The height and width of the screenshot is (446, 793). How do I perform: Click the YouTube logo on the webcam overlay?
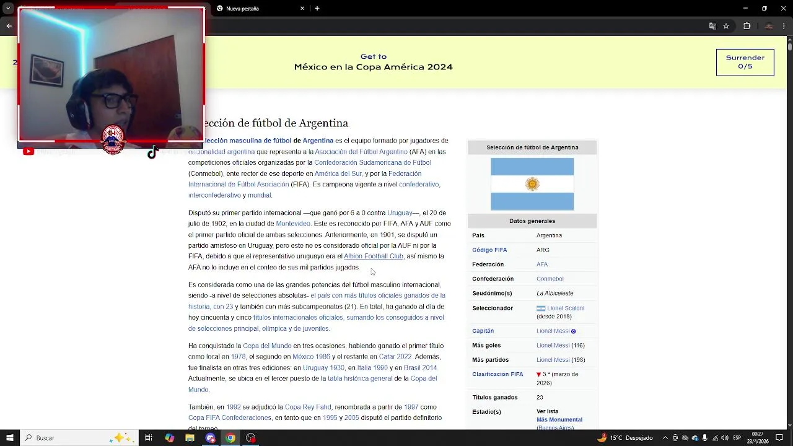tap(28, 151)
